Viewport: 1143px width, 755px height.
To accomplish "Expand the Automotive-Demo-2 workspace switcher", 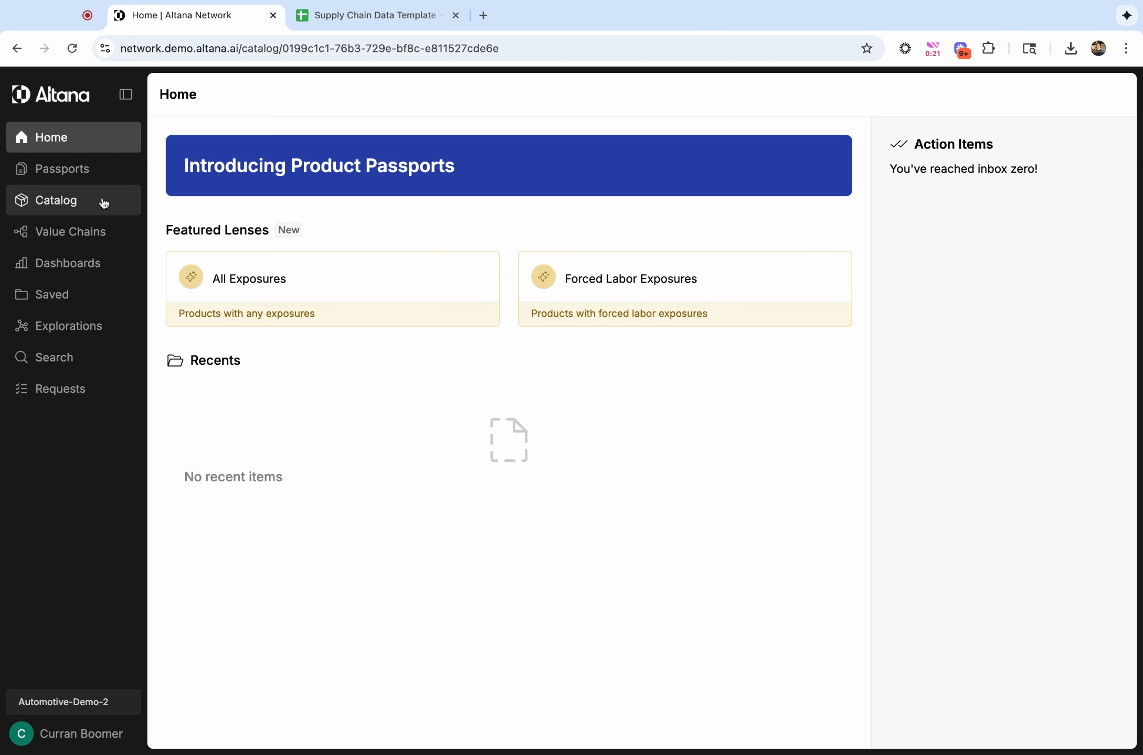I will 73,702.
